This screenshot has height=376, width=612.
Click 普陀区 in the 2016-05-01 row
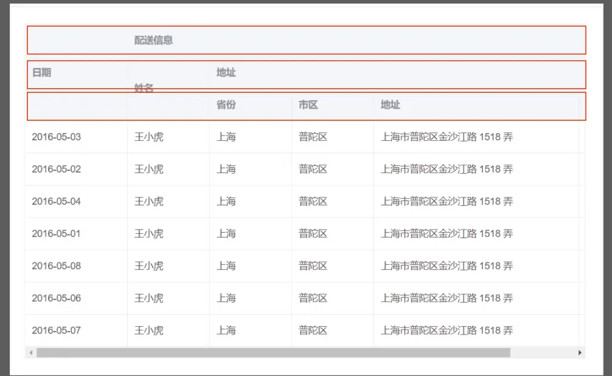(x=313, y=234)
